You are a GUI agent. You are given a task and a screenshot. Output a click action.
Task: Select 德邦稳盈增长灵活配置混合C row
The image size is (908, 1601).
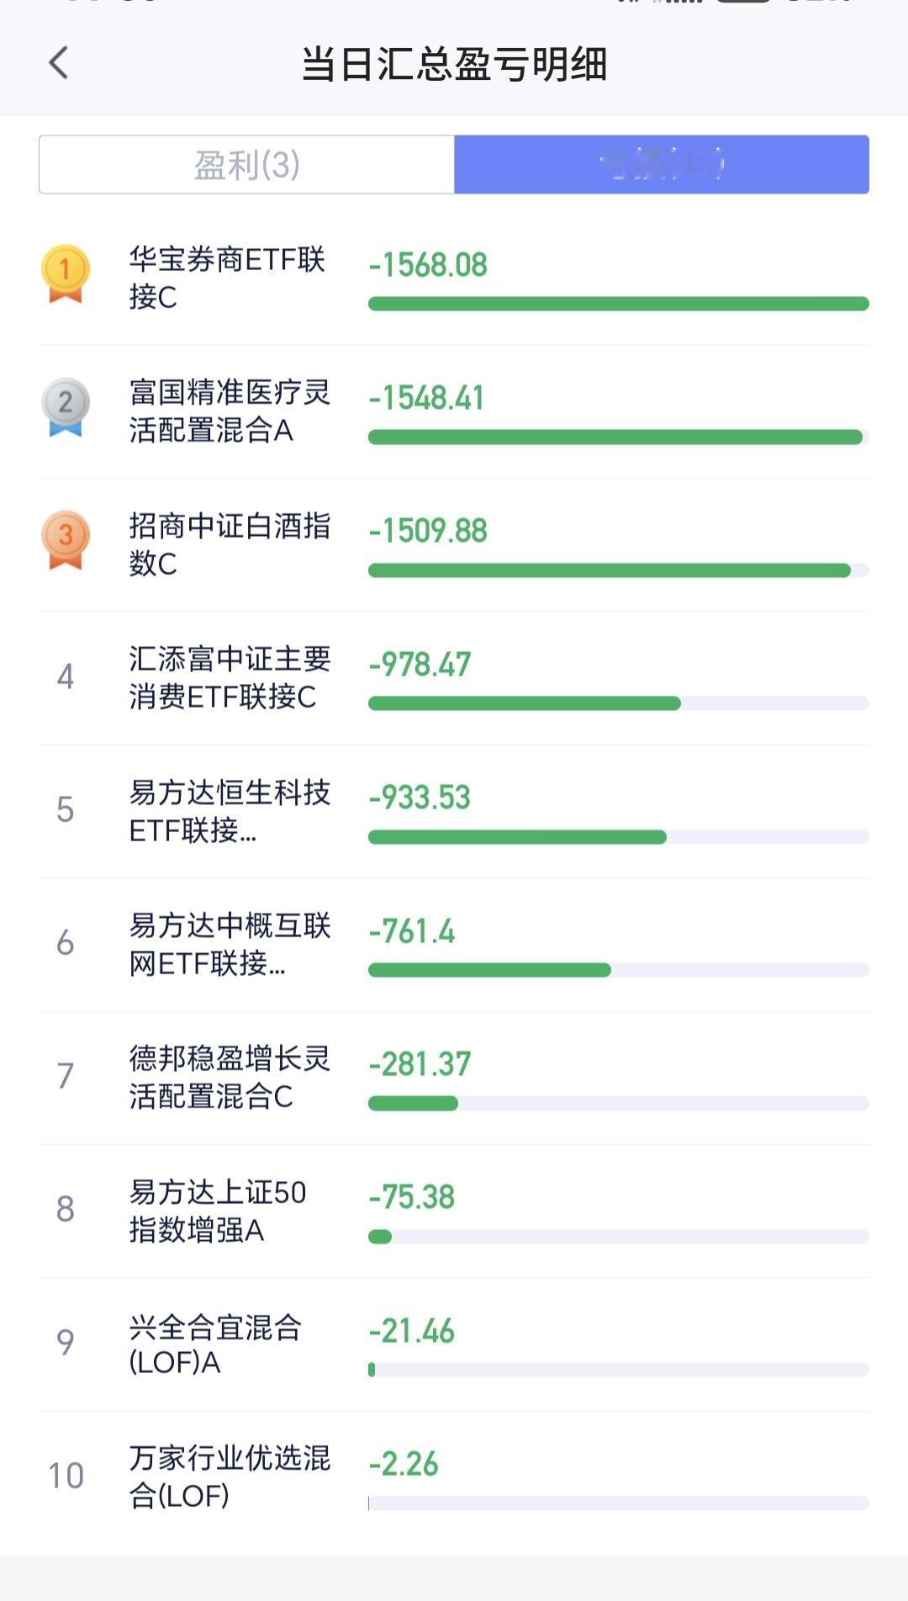click(x=454, y=1079)
